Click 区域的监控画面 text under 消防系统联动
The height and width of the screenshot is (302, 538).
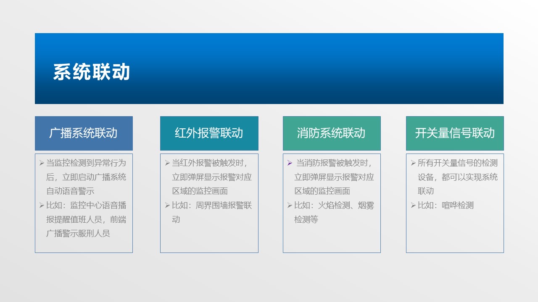point(322,191)
